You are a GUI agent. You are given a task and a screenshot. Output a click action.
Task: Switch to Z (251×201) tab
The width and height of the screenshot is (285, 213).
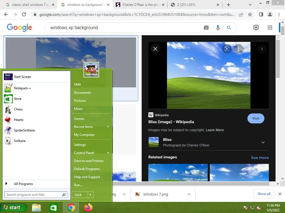pos(195,5)
